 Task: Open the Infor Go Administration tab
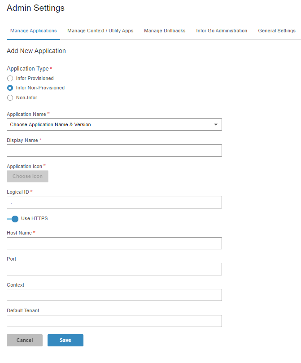coord(222,31)
